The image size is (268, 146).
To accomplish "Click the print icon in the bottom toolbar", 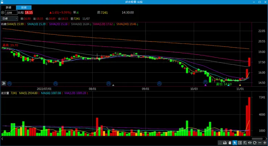I will [x=225, y=143].
